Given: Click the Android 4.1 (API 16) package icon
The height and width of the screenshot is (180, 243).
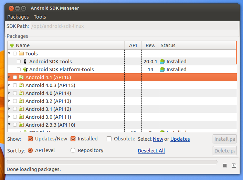Looking at the screenshot, I should (x=21, y=77).
